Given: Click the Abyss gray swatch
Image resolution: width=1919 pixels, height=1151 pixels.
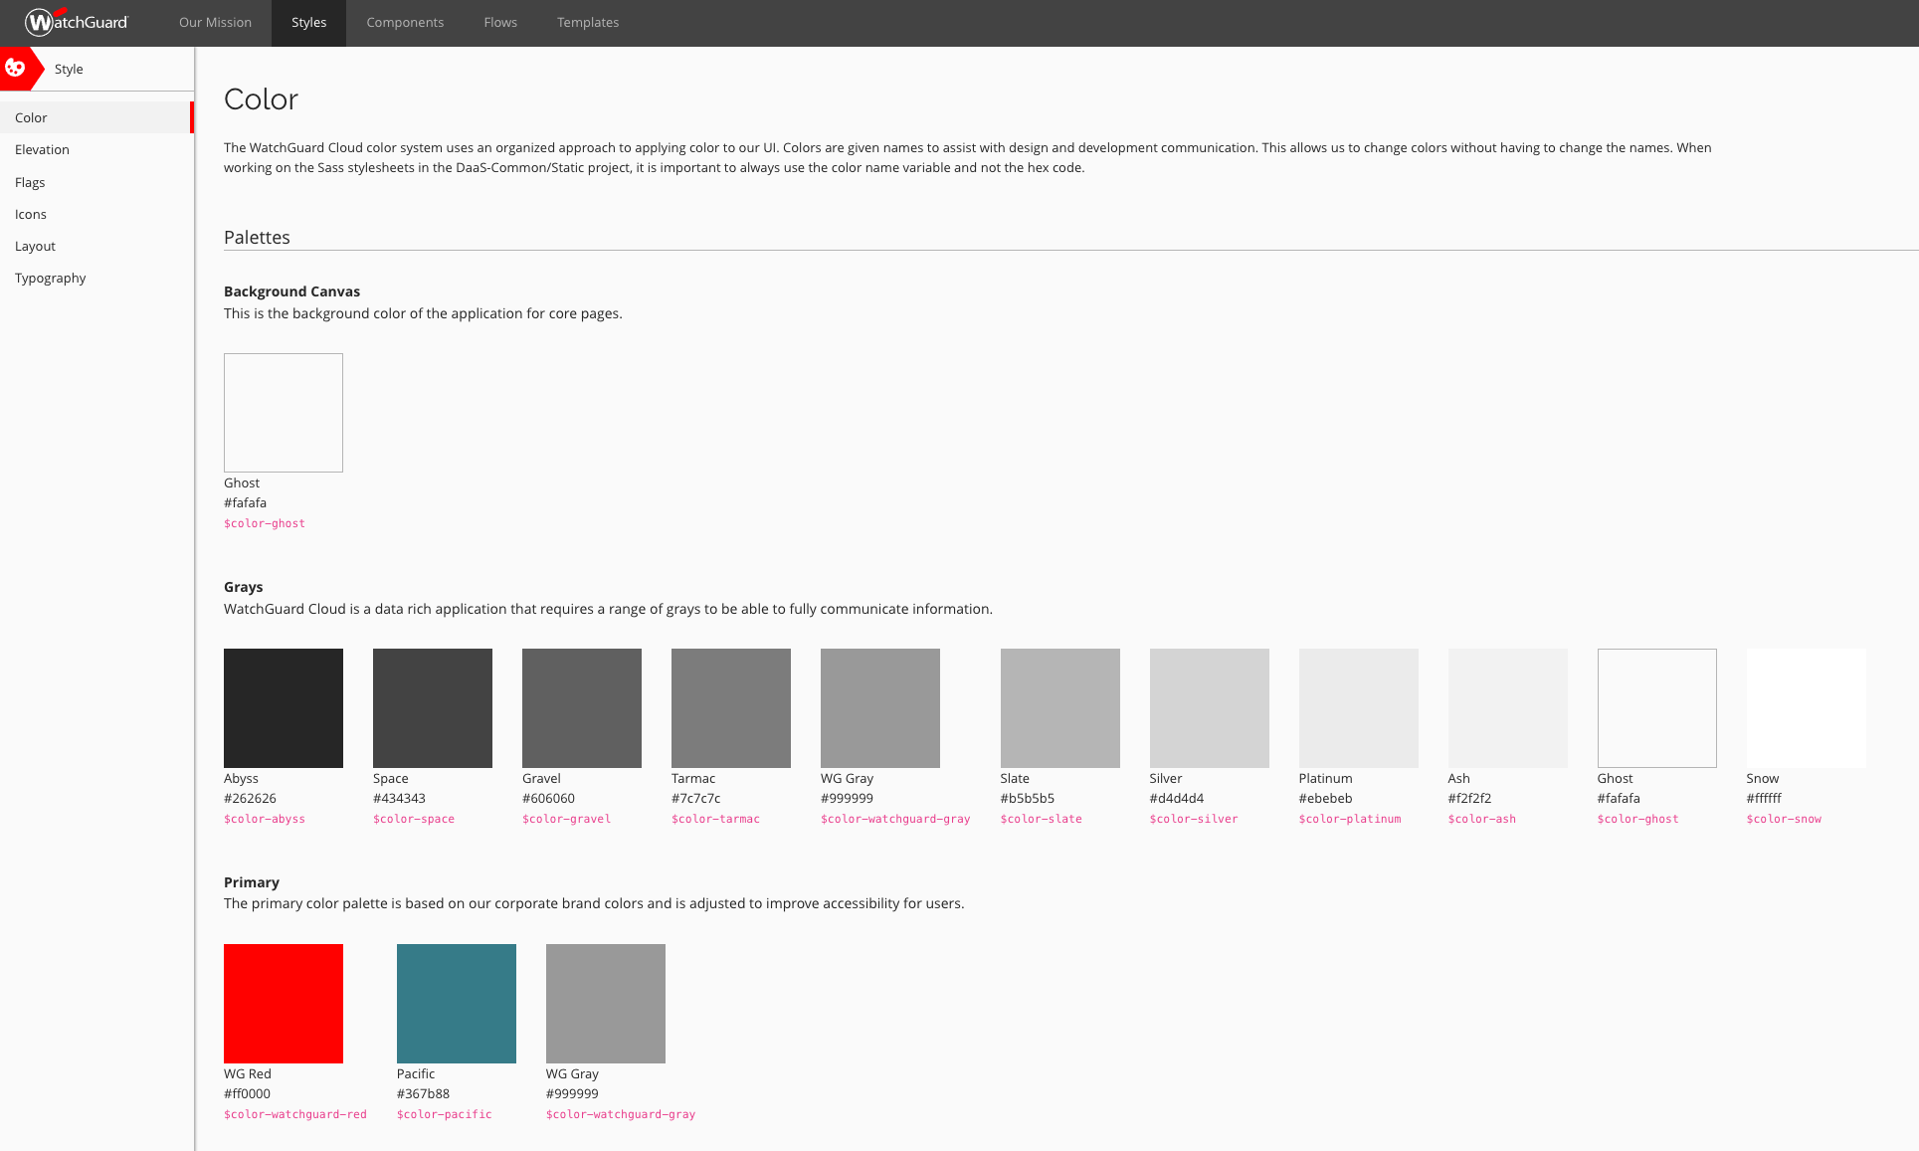Looking at the screenshot, I should coord(284,707).
